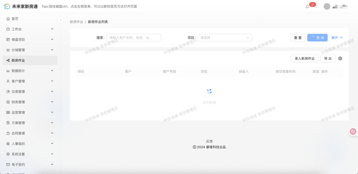Click the 客户号码 column header
Screen dimensions: 358x174
tap(170, 72)
